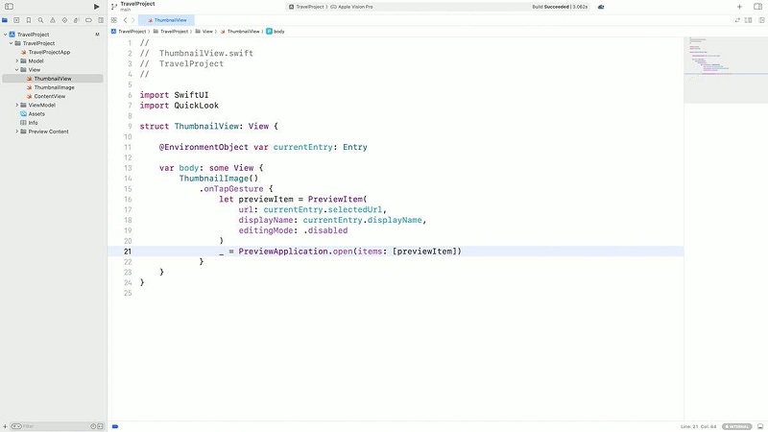Toggle the navigator sidebar panel
Viewport: 768px width, 432px height.
point(9,7)
